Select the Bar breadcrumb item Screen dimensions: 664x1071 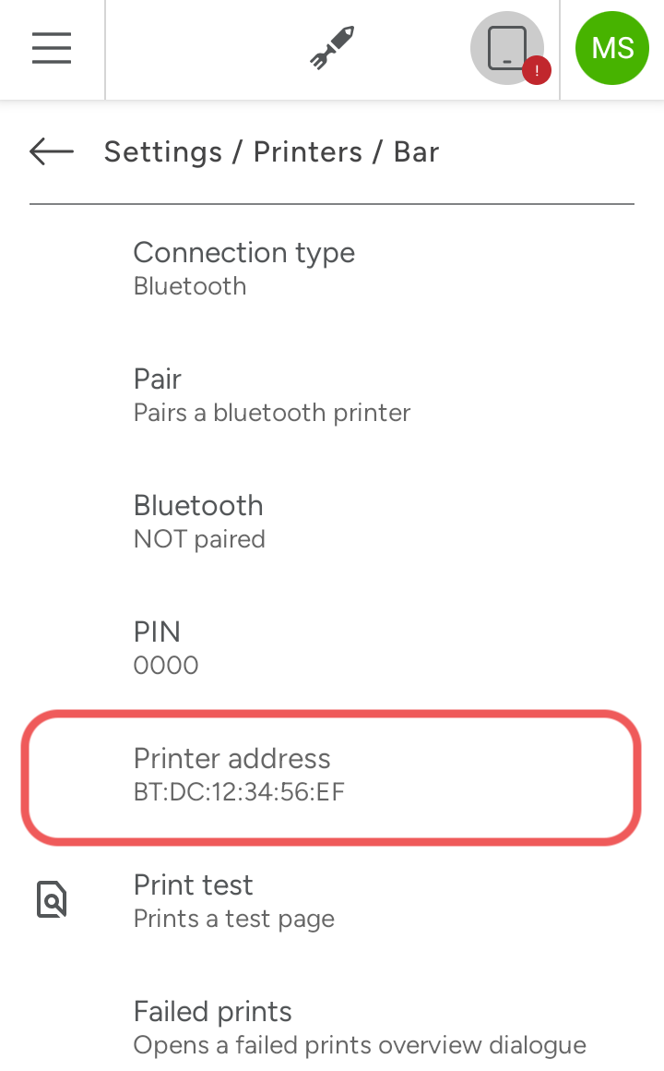[416, 151]
